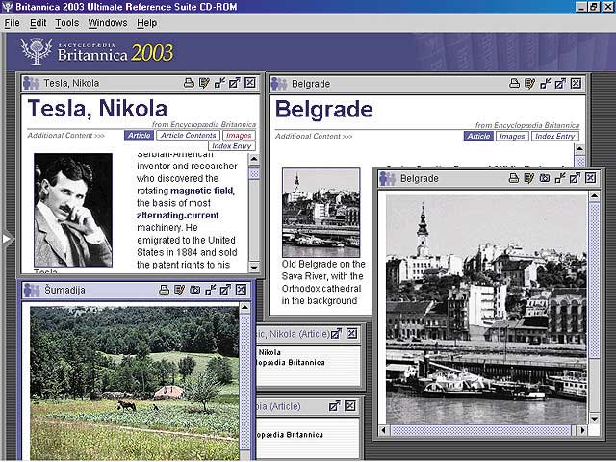Switch to Article Contents tab in Tesla window

[189, 135]
